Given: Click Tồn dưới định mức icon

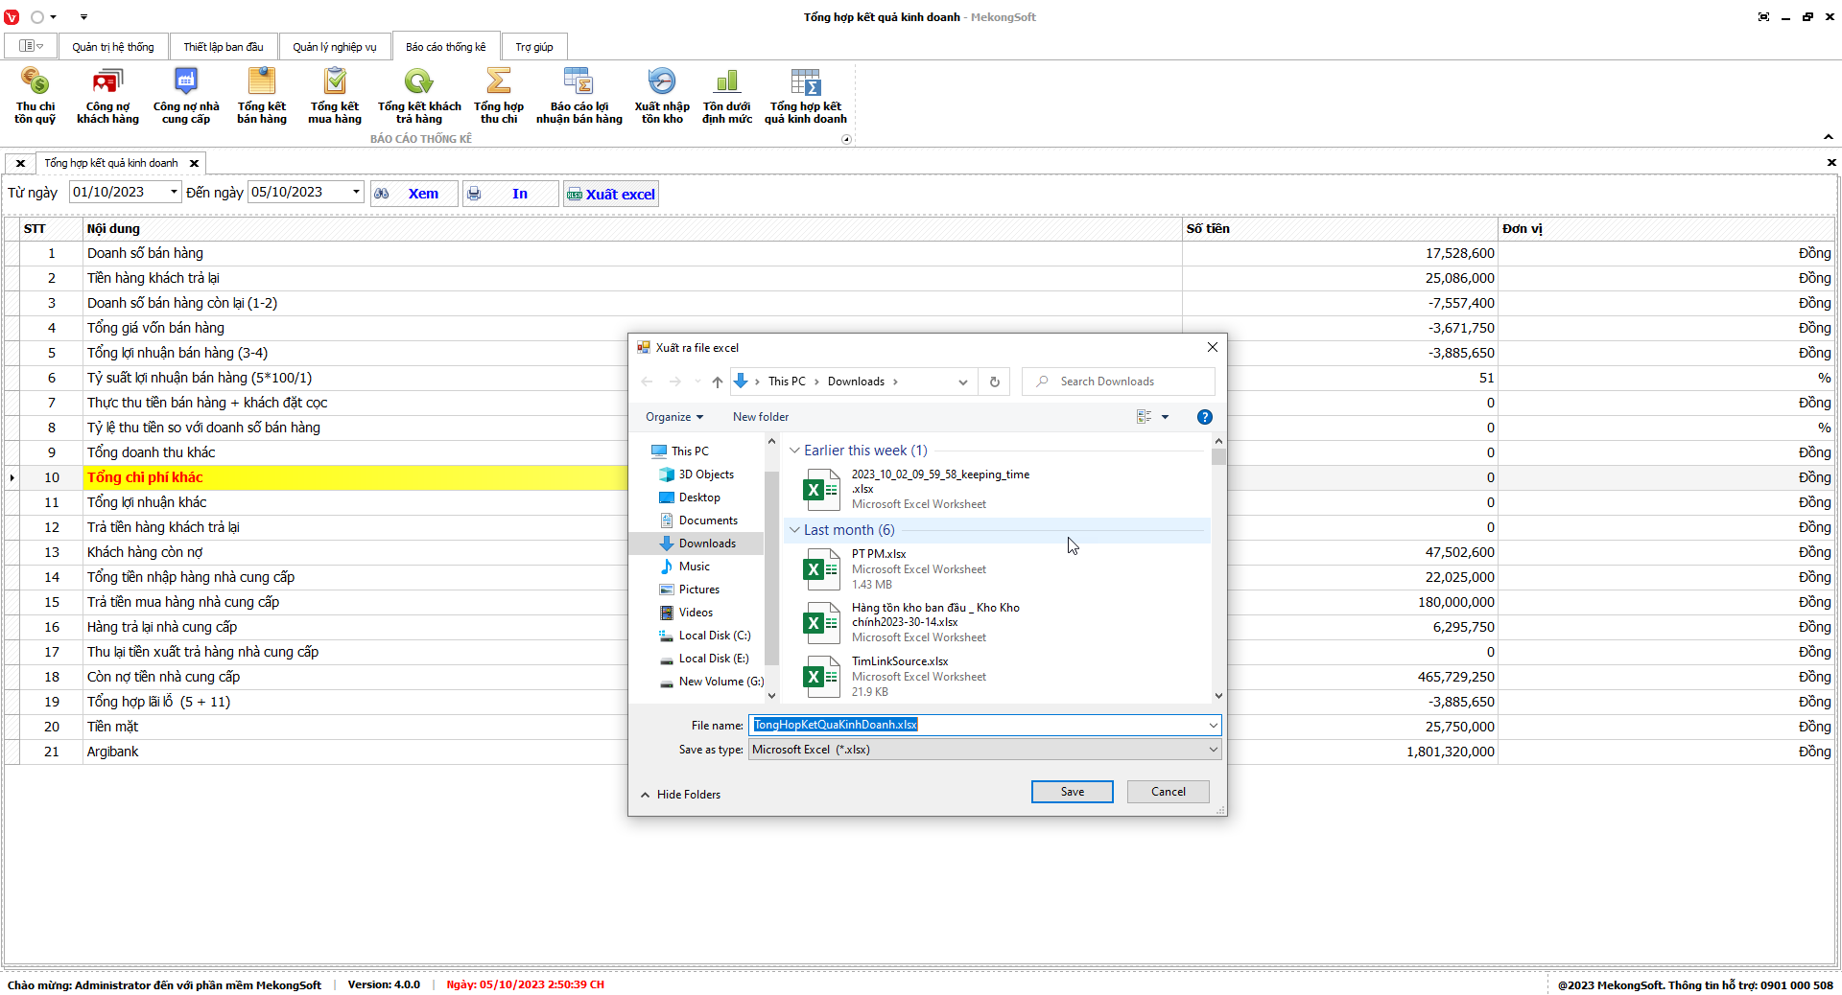Looking at the screenshot, I should (726, 96).
